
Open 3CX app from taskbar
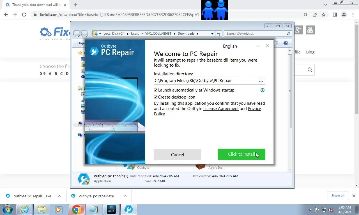[x=111, y=209]
